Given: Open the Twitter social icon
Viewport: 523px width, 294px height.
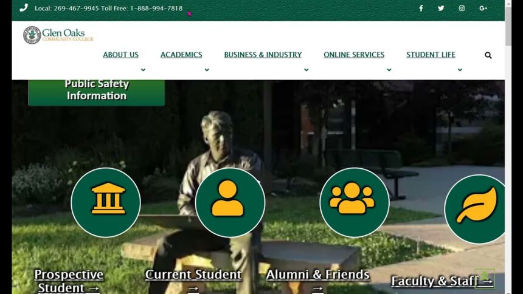Looking at the screenshot, I should [441, 9].
